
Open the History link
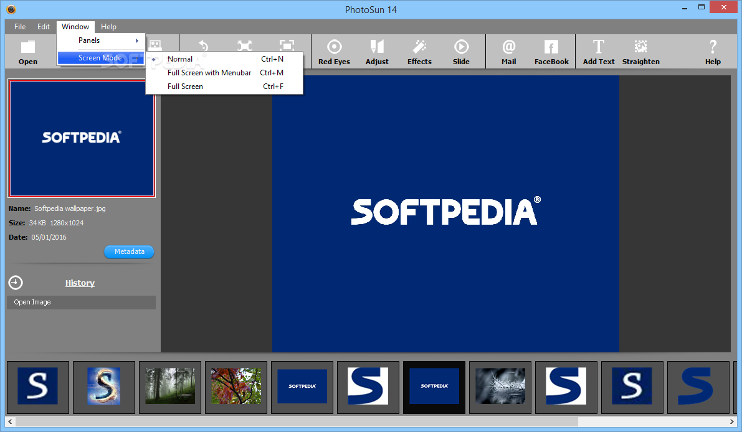(x=80, y=283)
